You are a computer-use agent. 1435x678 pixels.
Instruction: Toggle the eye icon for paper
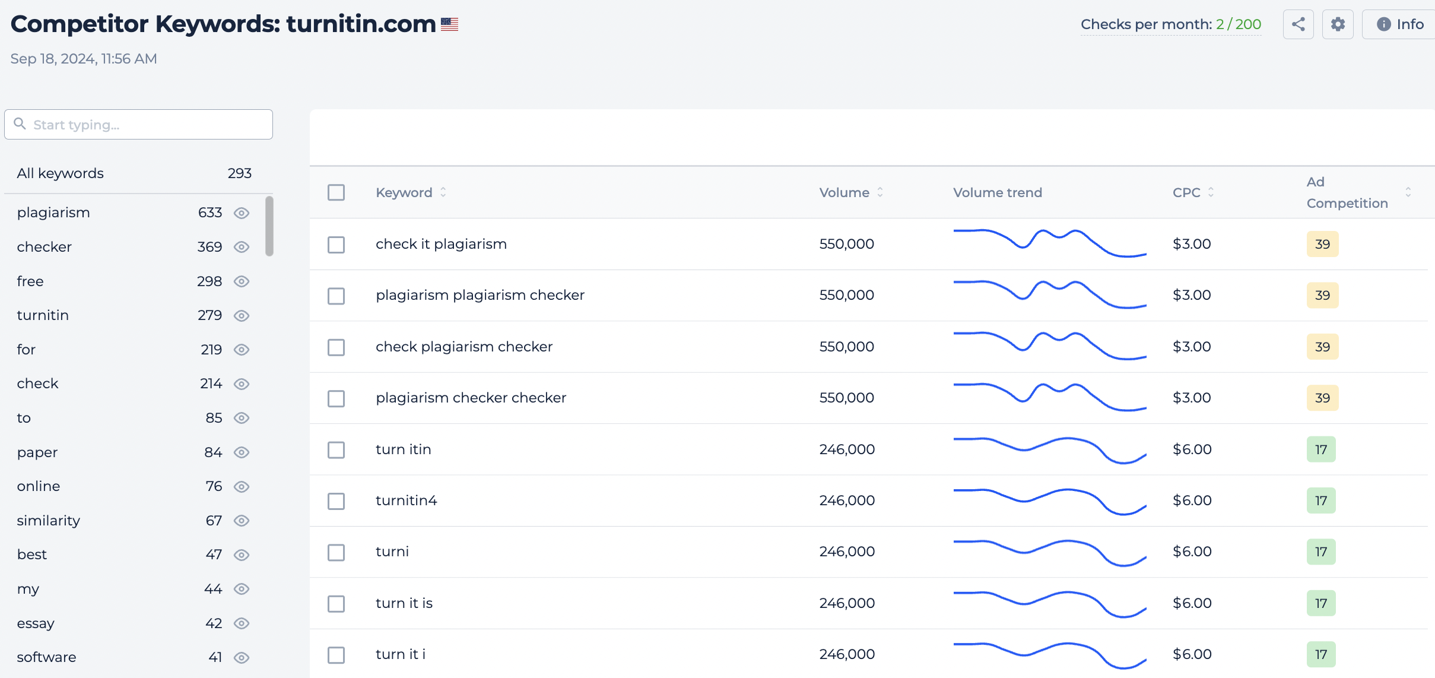241,452
